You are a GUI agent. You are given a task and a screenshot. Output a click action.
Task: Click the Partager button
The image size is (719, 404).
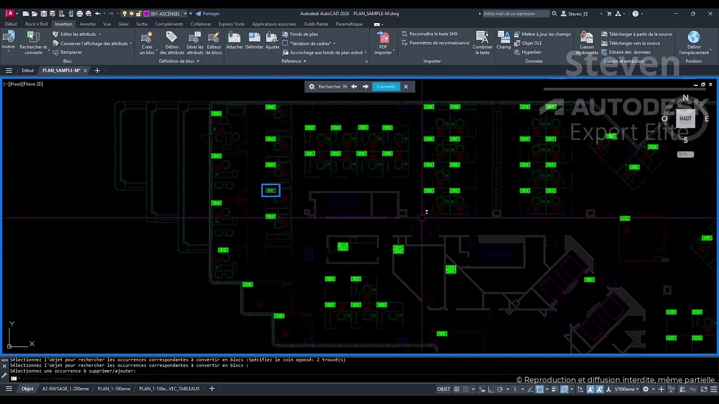pos(208,13)
